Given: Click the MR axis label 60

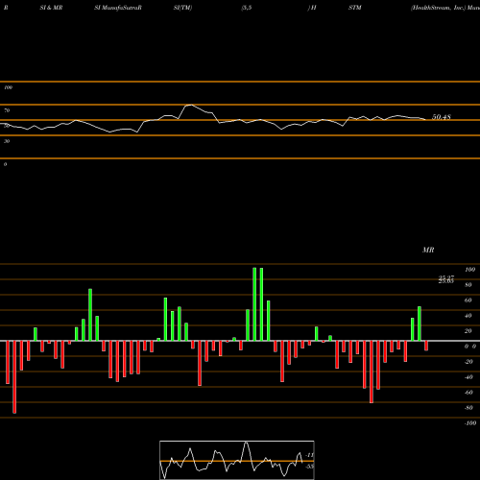Looking at the screenshot, I should click(x=468, y=300).
